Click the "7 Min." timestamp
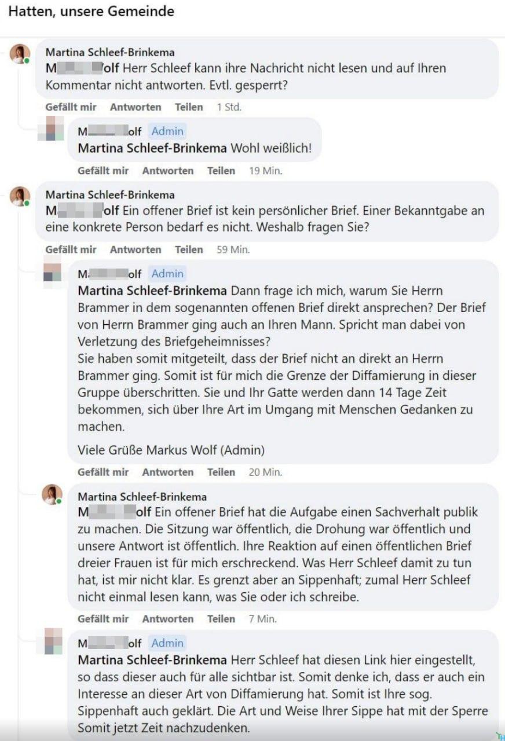The width and height of the screenshot is (505, 741). pos(262,619)
